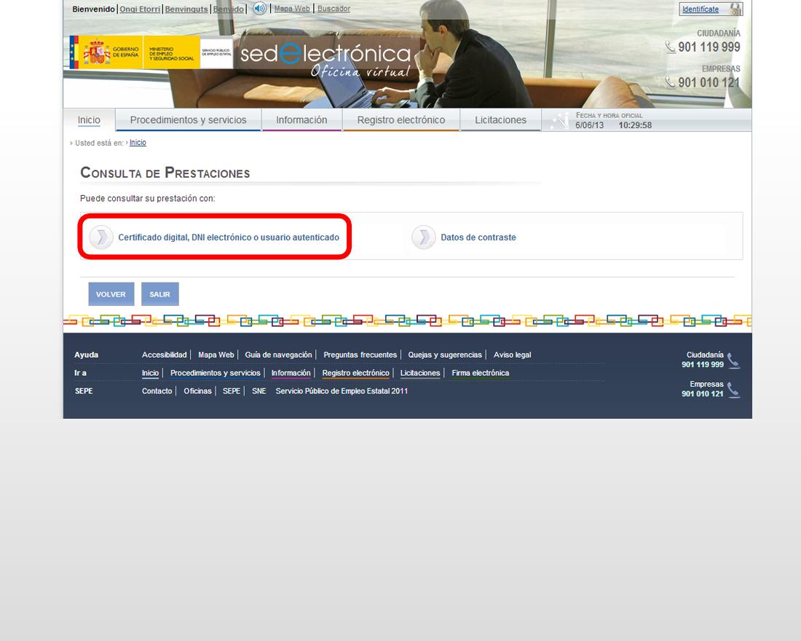The height and width of the screenshot is (641, 801).
Task: Click the sede electrónica logo
Action: tap(325, 57)
